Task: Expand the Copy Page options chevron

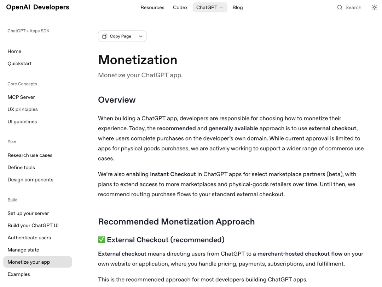Action: (141, 36)
